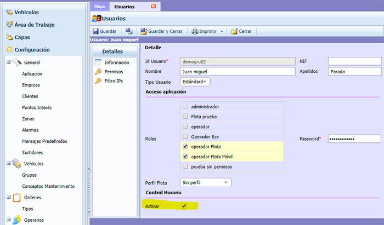
Task: Click the Cerrar folder icon
Action: tap(234, 31)
